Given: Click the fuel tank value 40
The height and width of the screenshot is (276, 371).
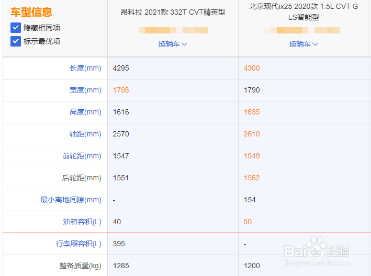Looking at the screenshot, I should pyautogui.click(x=117, y=222).
